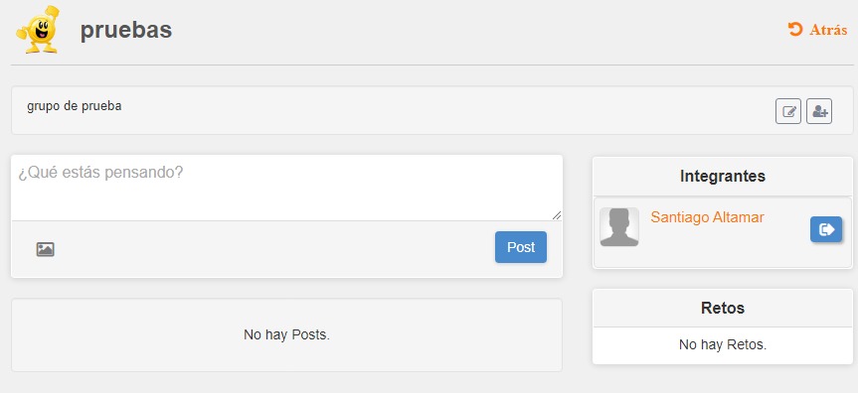Click the Integrantes panel header

coord(723,176)
